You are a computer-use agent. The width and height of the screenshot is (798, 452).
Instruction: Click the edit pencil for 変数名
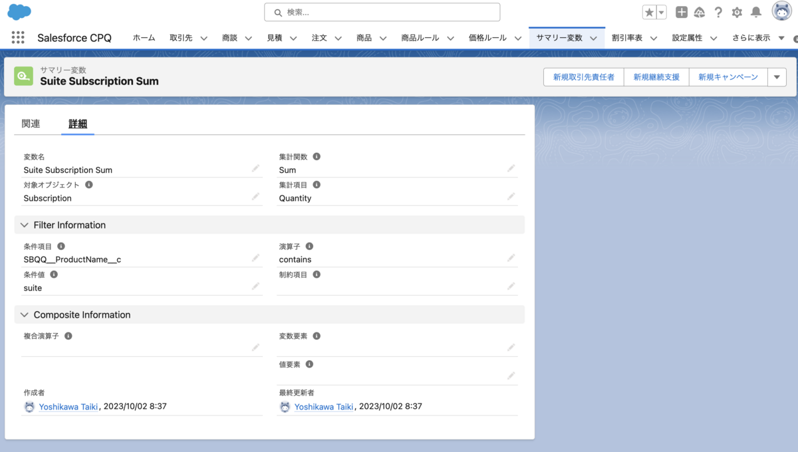(255, 169)
